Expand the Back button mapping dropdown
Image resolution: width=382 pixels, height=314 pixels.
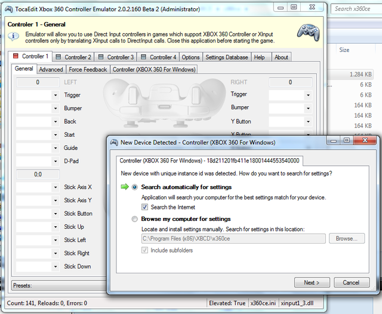[x=56, y=121]
